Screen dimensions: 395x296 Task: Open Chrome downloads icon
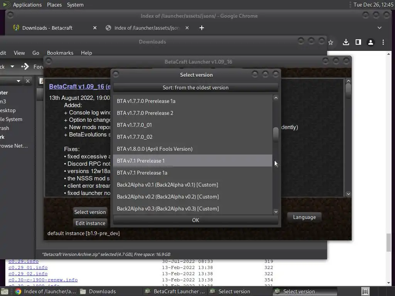click(x=346, y=42)
